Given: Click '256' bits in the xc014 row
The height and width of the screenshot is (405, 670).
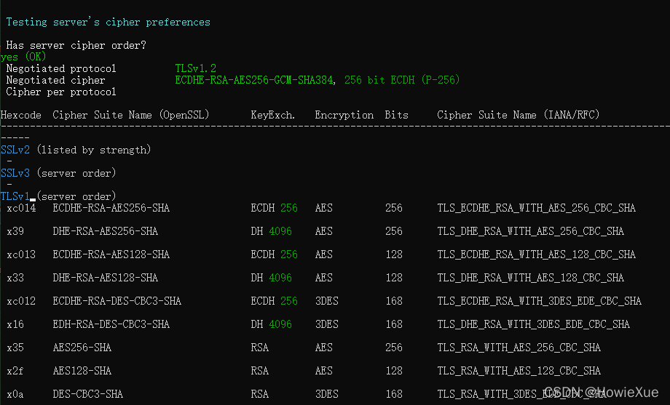Looking at the screenshot, I should tap(394, 208).
